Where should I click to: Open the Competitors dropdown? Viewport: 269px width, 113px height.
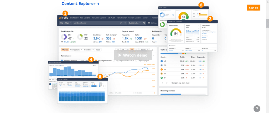(76, 50)
